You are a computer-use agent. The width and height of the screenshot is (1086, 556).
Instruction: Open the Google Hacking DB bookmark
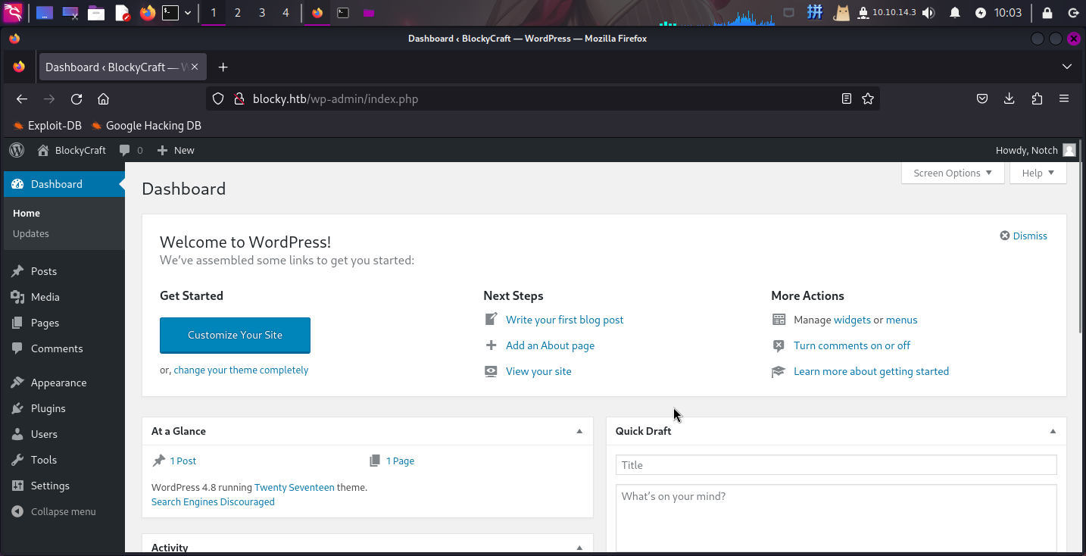[146, 126]
